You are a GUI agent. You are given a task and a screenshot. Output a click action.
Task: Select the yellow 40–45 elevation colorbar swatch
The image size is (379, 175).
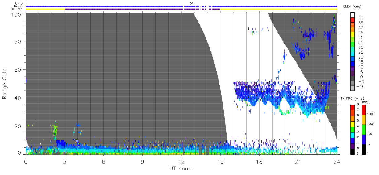pyautogui.click(x=353, y=35)
